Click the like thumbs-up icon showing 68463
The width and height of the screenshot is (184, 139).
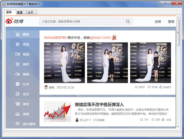point(161,87)
